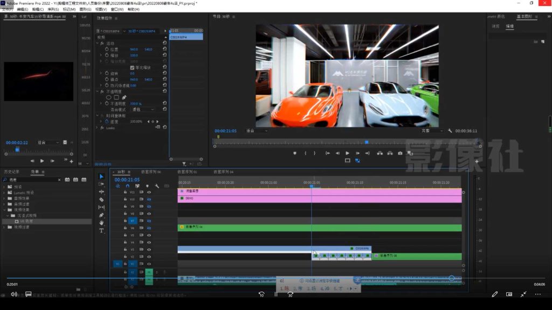552x310 pixels.
Task: Select the Ripple Edit tool
Action: [101, 192]
